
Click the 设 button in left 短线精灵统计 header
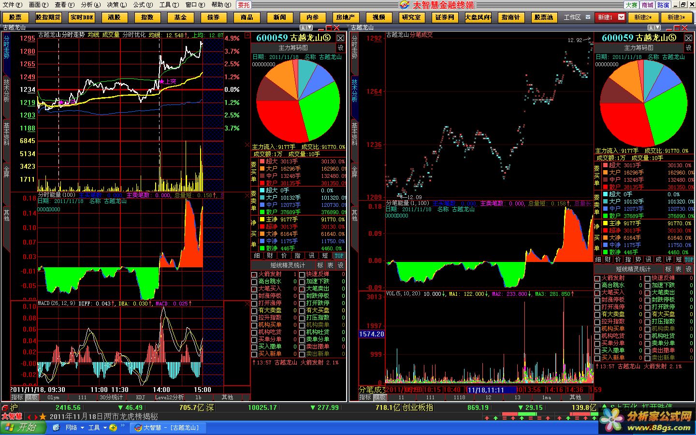click(341, 265)
